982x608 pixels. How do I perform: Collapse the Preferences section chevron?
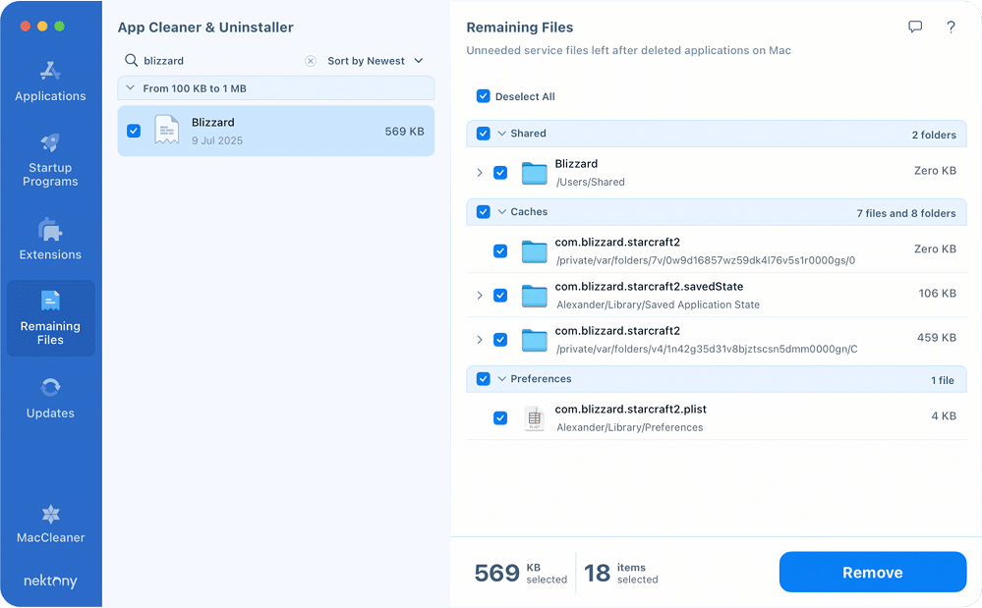click(x=501, y=378)
